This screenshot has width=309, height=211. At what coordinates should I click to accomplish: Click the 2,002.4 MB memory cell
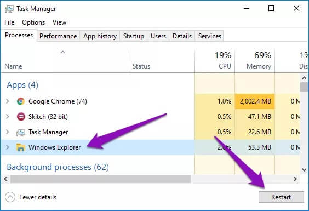point(255,101)
